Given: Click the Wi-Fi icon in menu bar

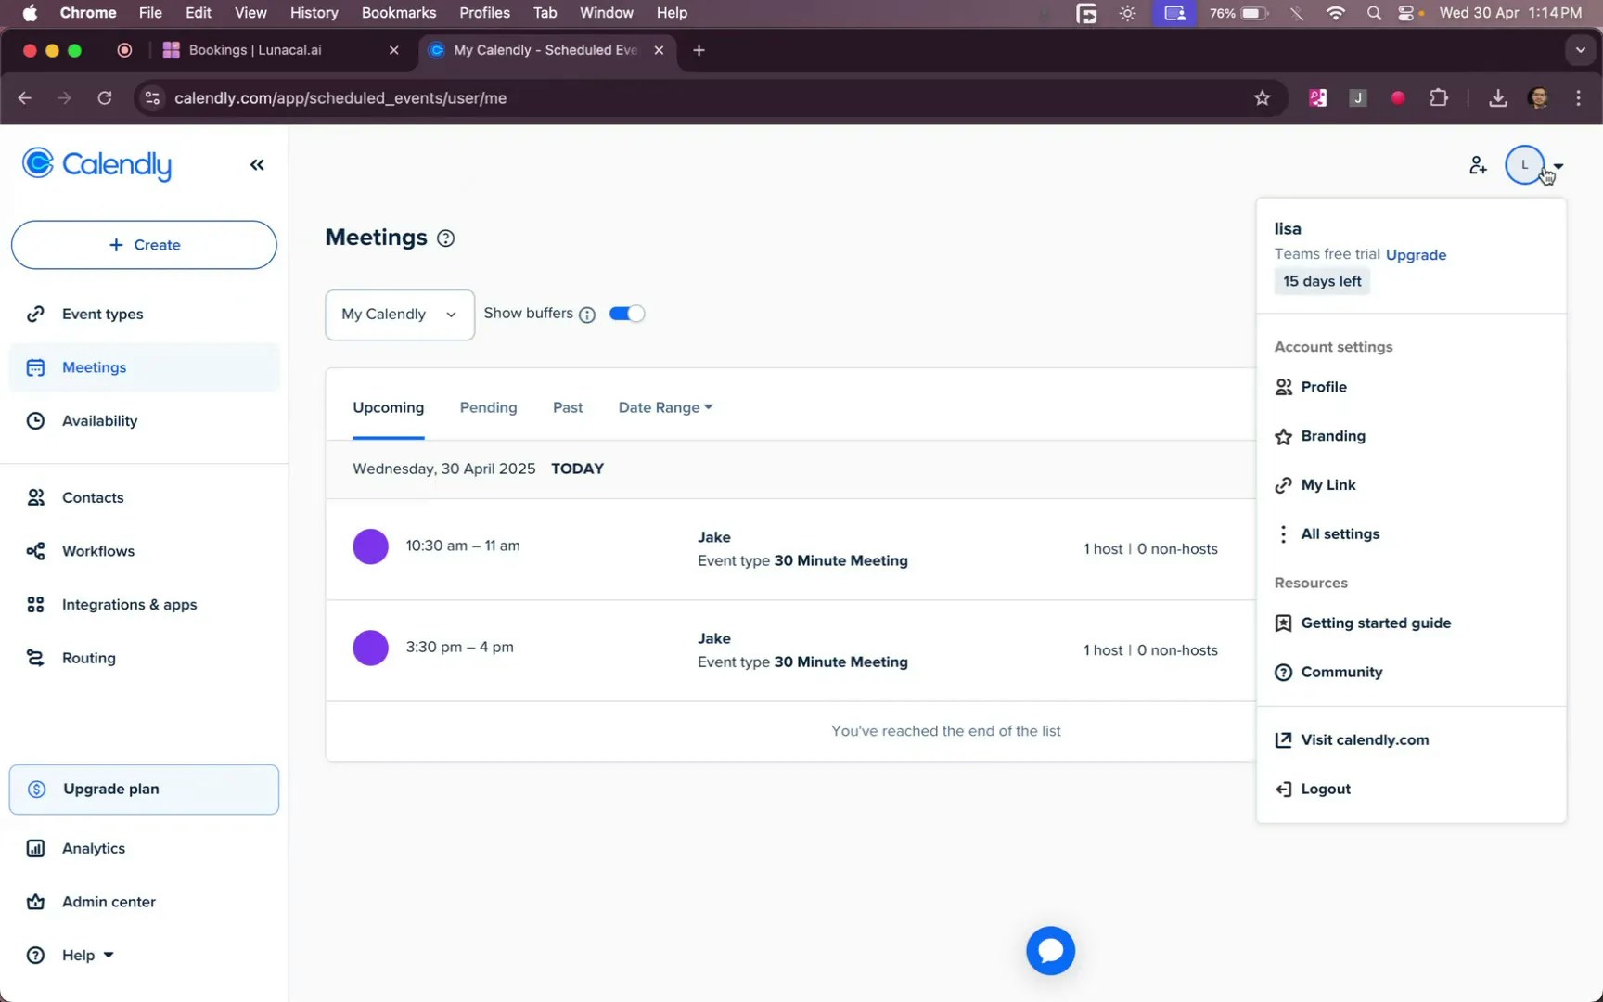Looking at the screenshot, I should click(1336, 13).
